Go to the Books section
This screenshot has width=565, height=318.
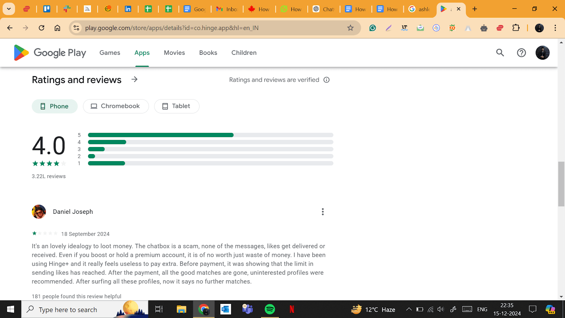point(208,53)
